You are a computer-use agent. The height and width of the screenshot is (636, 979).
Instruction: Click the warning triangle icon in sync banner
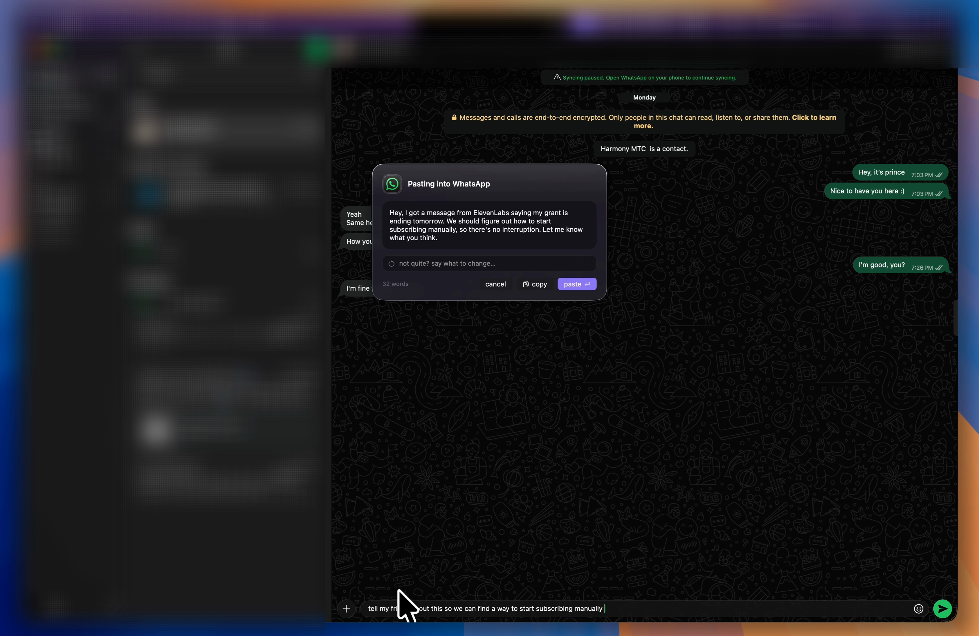point(557,77)
